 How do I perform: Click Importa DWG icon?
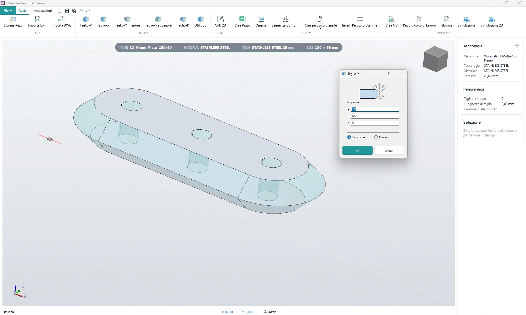coord(61,19)
